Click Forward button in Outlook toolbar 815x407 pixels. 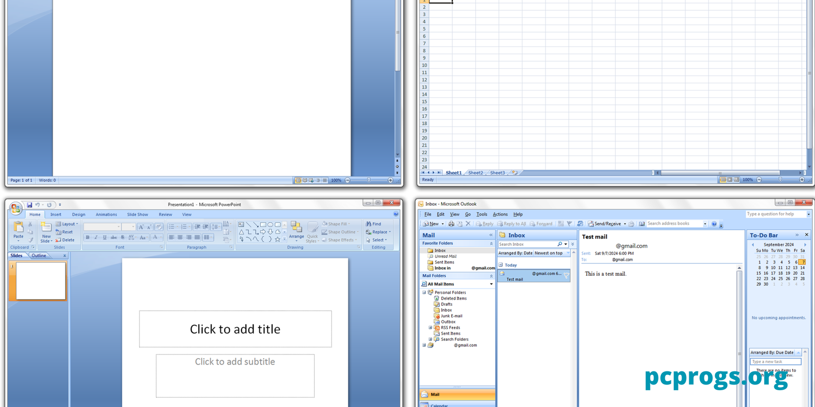pyautogui.click(x=541, y=224)
